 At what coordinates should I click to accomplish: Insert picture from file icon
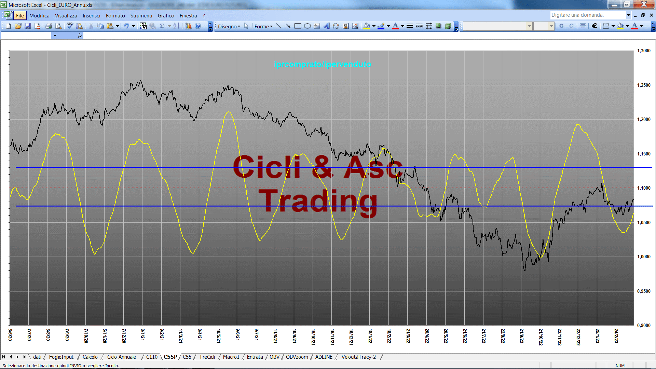click(x=355, y=26)
